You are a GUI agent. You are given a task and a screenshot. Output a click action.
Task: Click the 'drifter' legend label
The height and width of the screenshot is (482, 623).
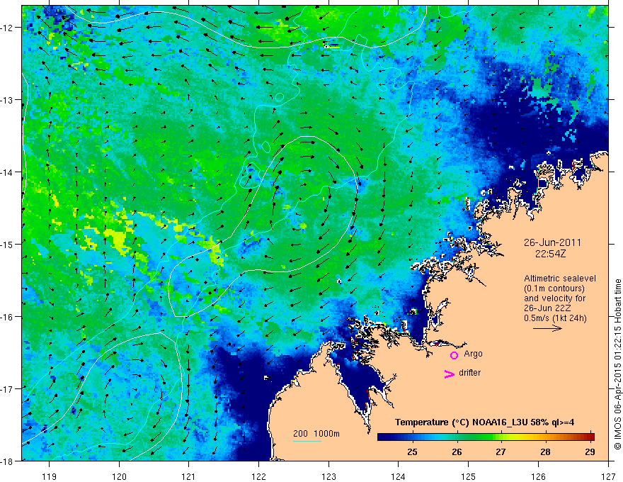pos(469,373)
